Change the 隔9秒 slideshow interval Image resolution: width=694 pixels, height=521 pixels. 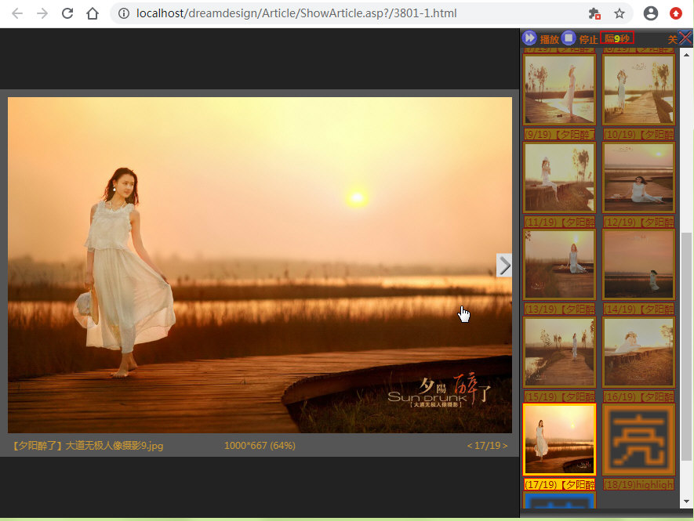(617, 38)
